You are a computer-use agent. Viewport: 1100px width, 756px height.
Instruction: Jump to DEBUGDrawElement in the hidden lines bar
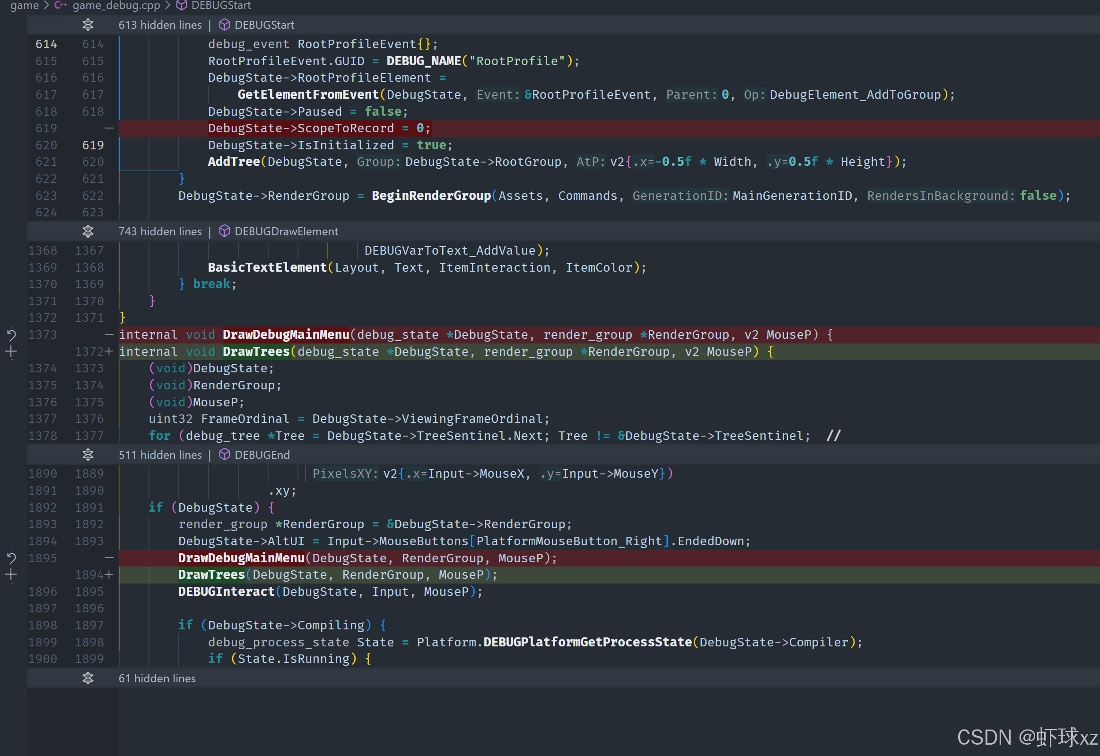point(286,231)
